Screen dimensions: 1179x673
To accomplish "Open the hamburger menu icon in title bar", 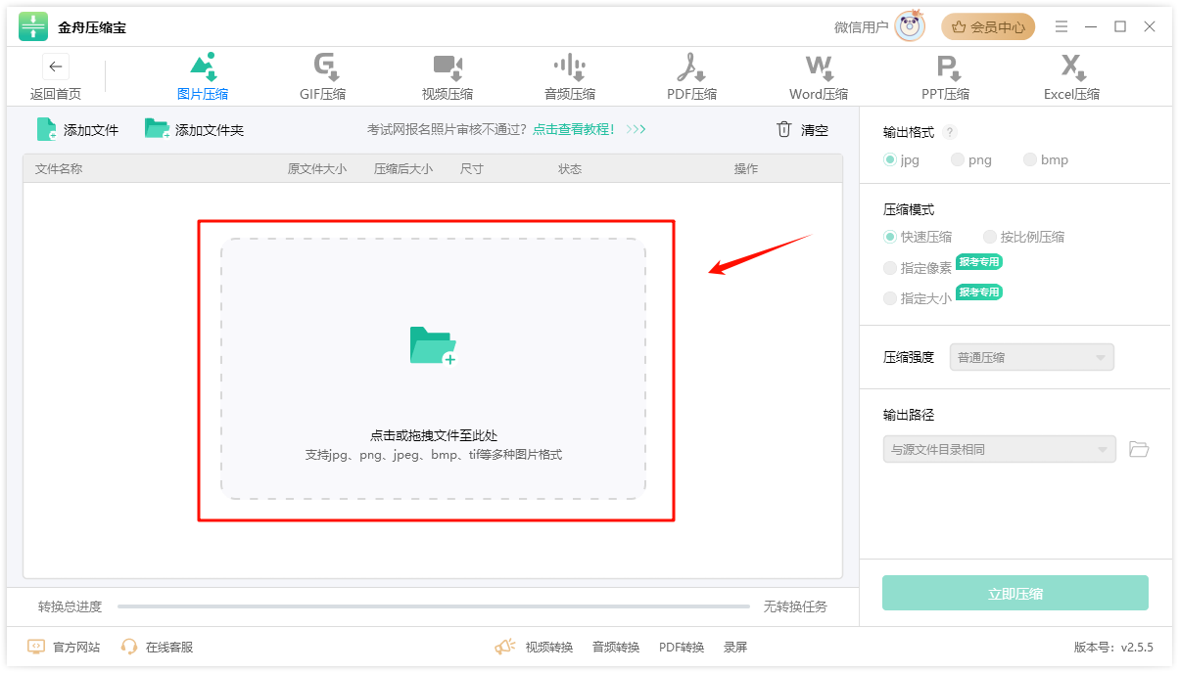I will coord(1061,26).
